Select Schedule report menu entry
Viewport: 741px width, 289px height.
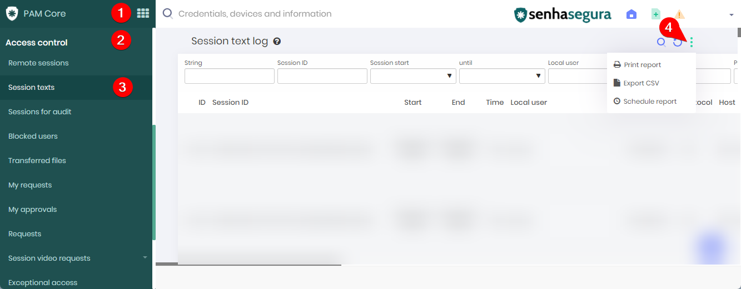645,102
